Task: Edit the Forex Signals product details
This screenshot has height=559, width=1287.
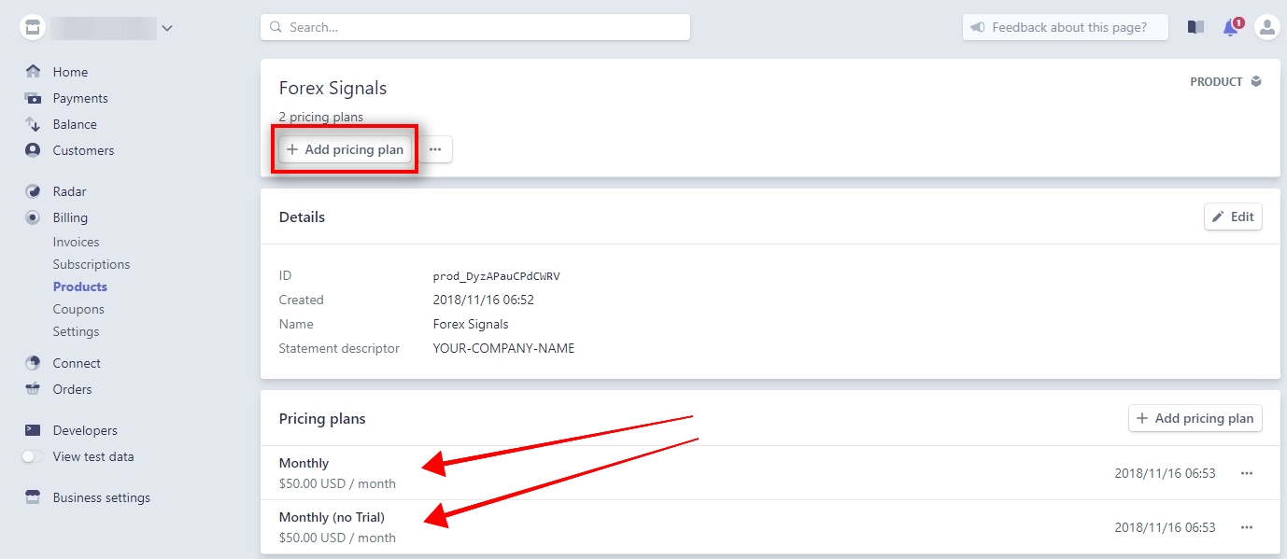Action: click(1233, 217)
